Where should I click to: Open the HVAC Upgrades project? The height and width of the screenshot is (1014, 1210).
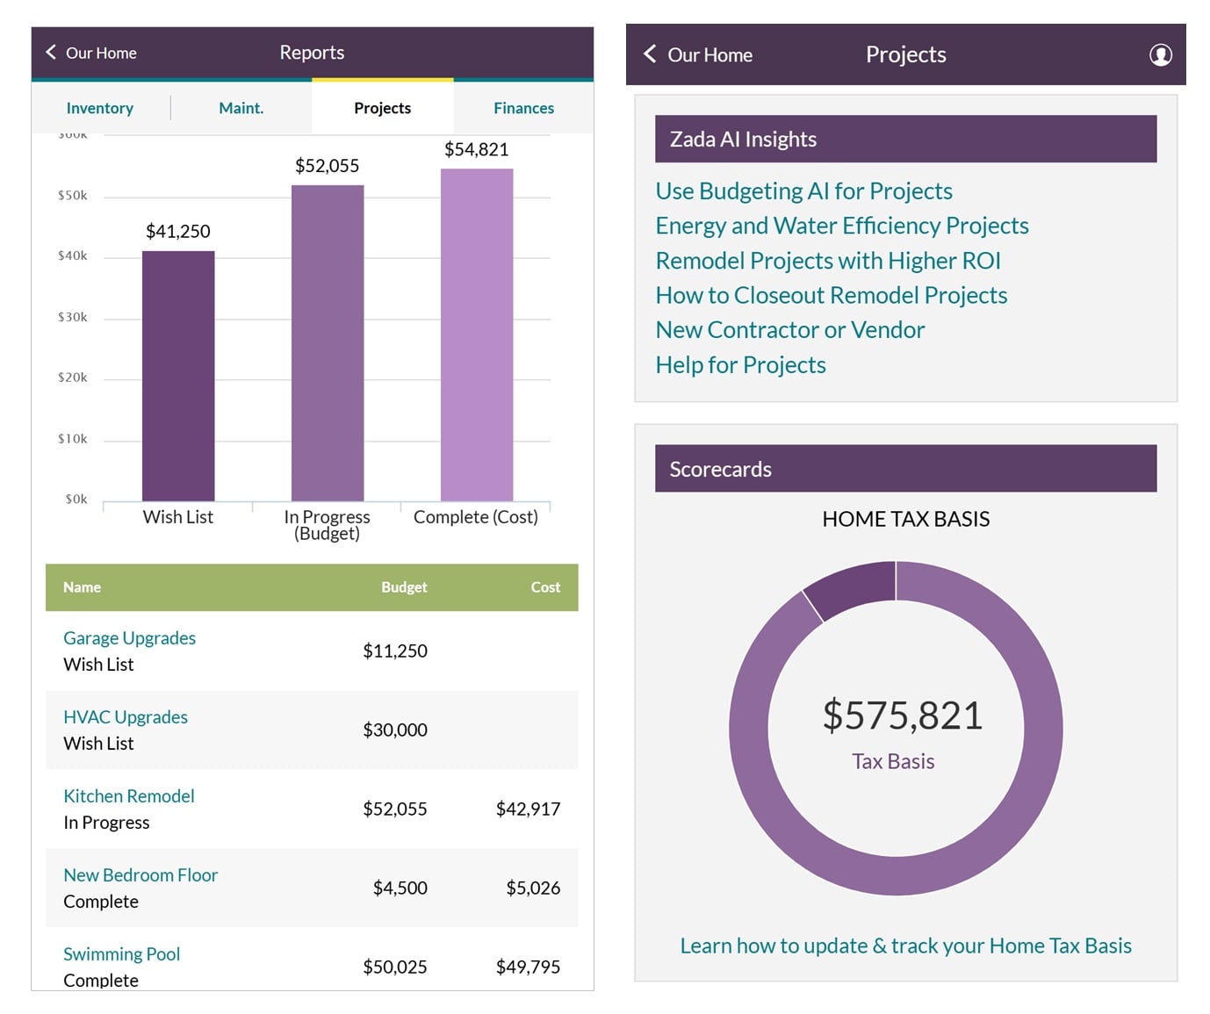(126, 716)
